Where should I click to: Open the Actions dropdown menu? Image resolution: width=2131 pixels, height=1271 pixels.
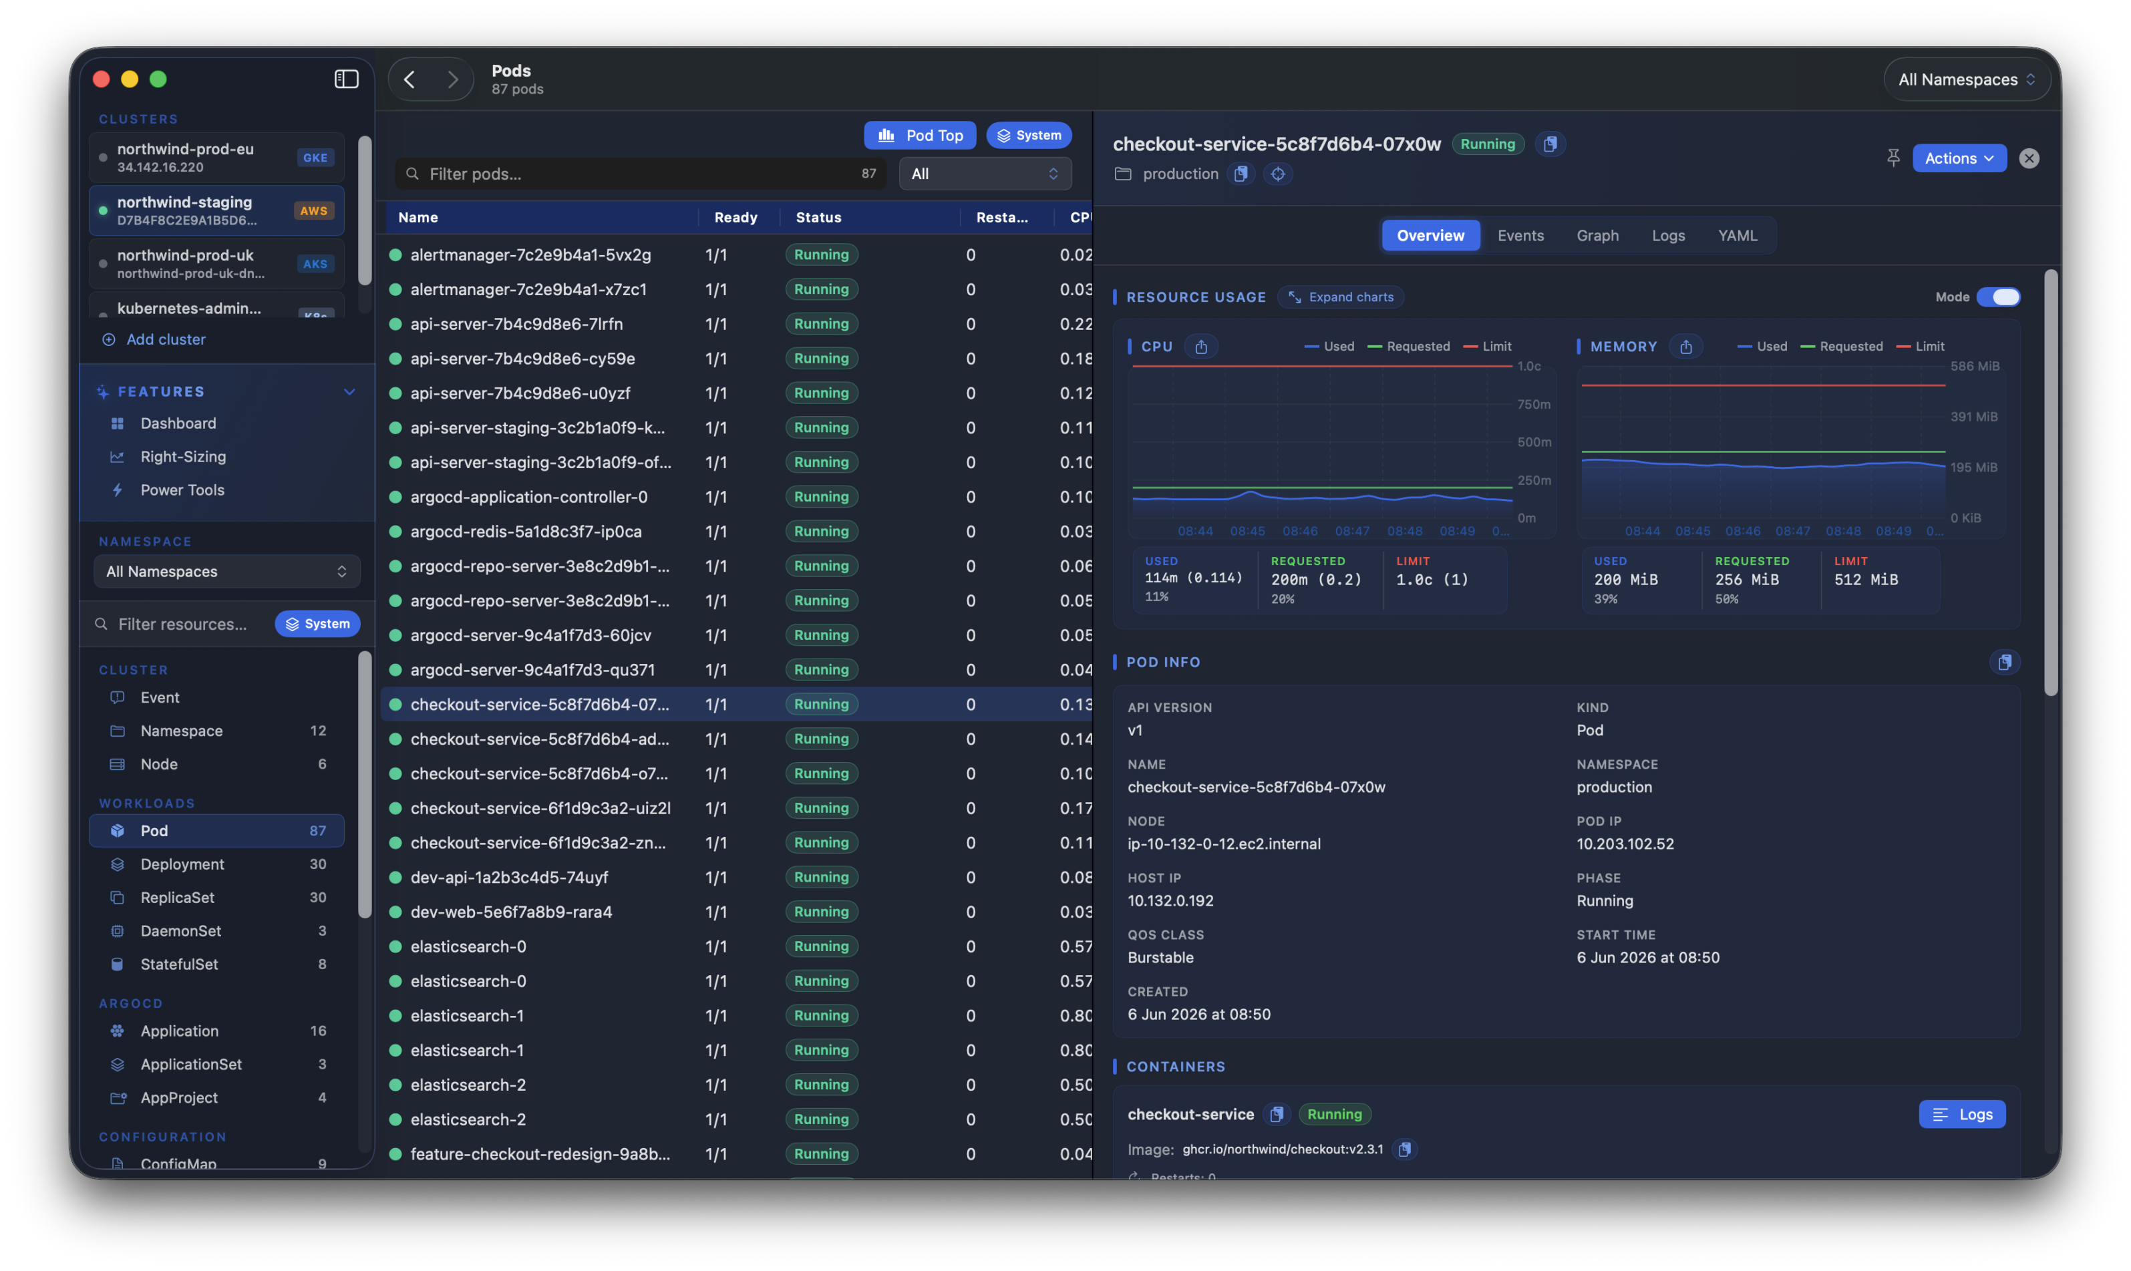click(x=1959, y=158)
